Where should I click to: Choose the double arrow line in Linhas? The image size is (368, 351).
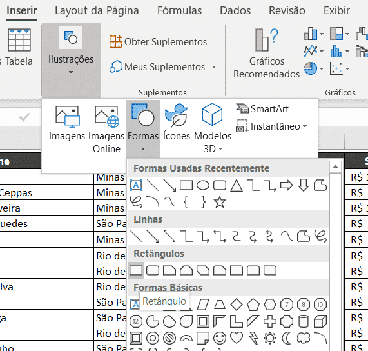tap(169, 236)
